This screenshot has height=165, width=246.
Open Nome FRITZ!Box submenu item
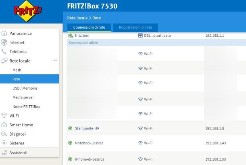[x=29, y=107]
